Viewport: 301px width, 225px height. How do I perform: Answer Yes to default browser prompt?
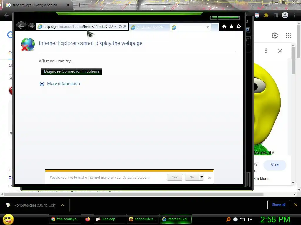point(175,177)
